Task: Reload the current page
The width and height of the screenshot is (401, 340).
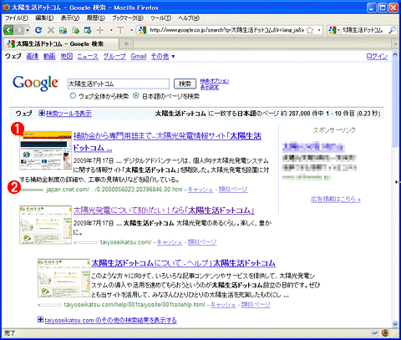Action: [x=38, y=30]
